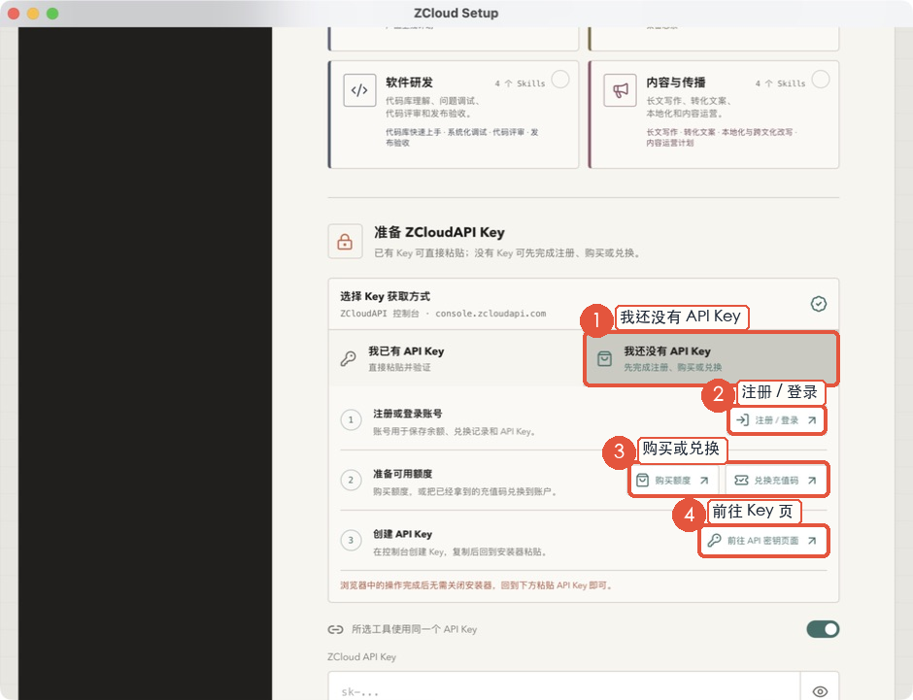The image size is (913, 700).
Task: Click step 3 circle for 创建 API Key
Action: pyautogui.click(x=351, y=540)
